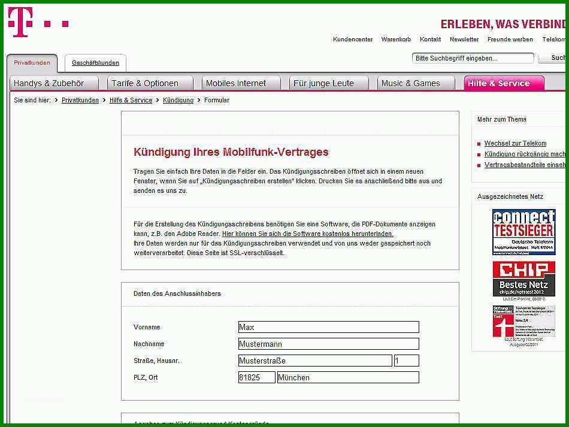
Task: Open Wechsel zur Telekom link
Action: point(515,143)
